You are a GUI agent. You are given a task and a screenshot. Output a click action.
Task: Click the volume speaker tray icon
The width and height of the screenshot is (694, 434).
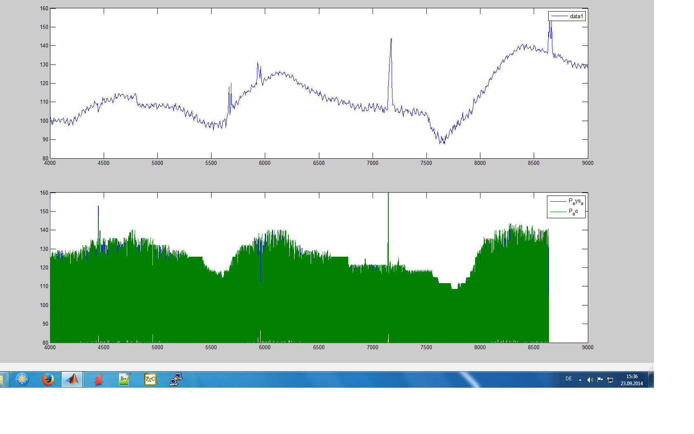[x=590, y=380]
